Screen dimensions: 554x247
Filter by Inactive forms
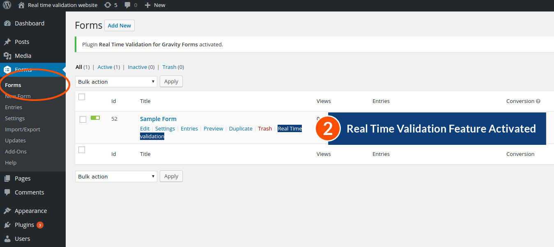pyautogui.click(x=137, y=67)
